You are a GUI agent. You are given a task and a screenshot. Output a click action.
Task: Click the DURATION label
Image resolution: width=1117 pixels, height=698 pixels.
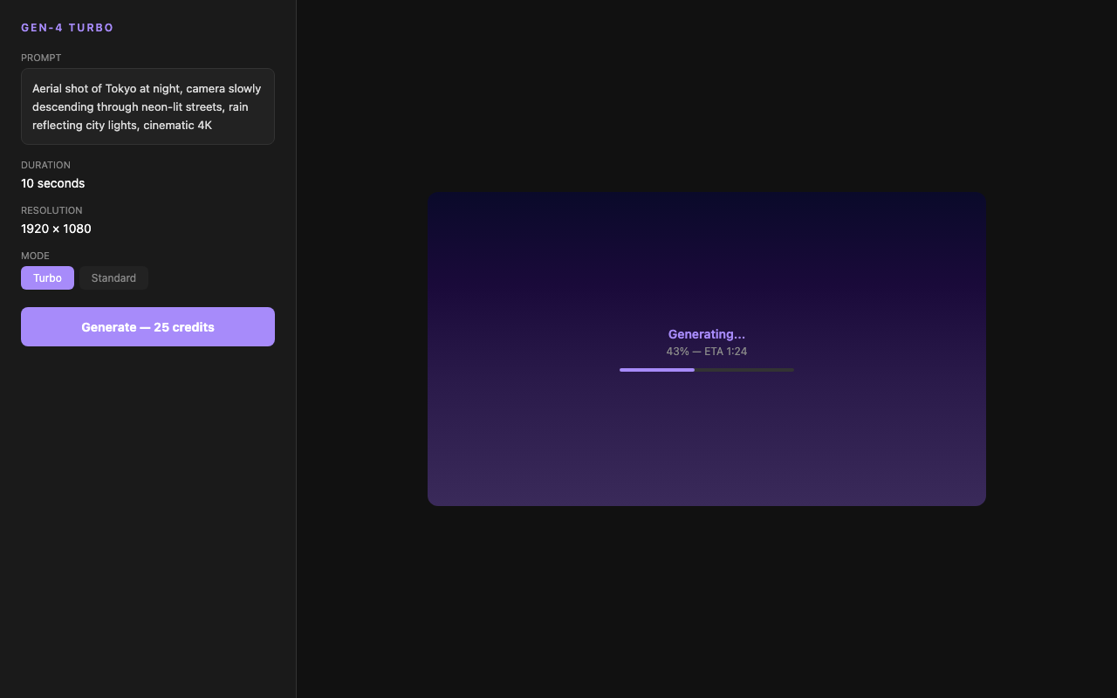point(45,165)
